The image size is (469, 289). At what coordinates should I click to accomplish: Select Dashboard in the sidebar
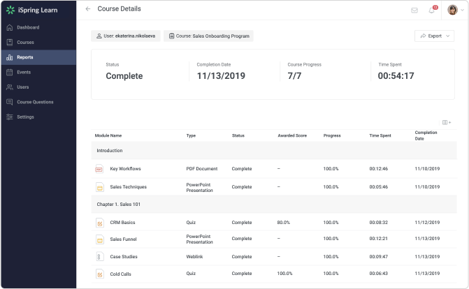pyautogui.click(x=38, y=27)
